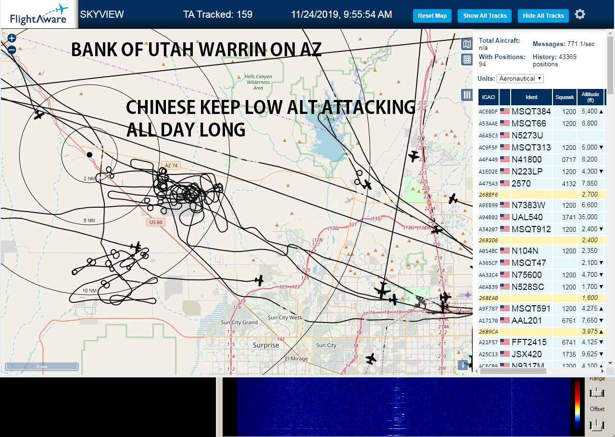Screen dimensions: 615x437
Task: Click Reset Map button
Action: tap(432, 16)
